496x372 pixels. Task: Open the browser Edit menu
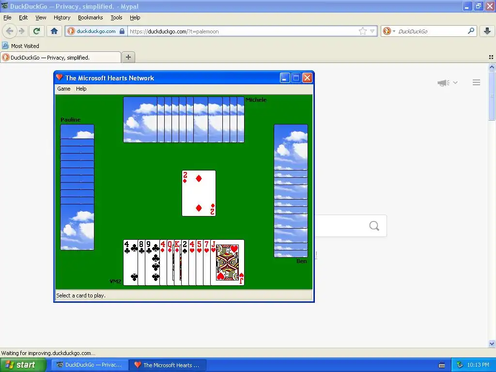23,18
